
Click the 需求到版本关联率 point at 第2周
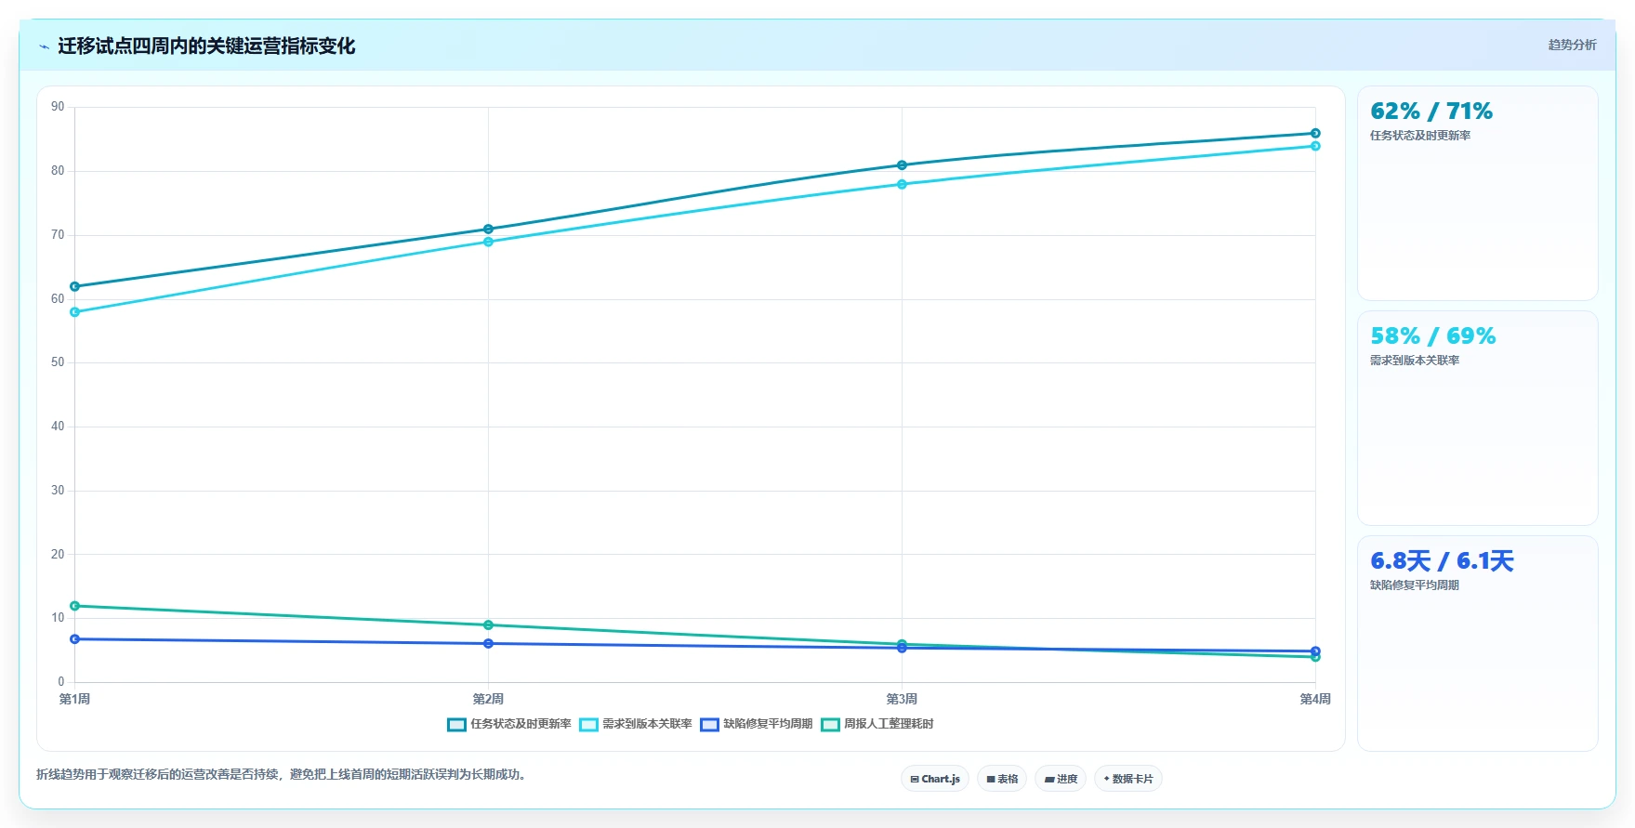[488, 242]
